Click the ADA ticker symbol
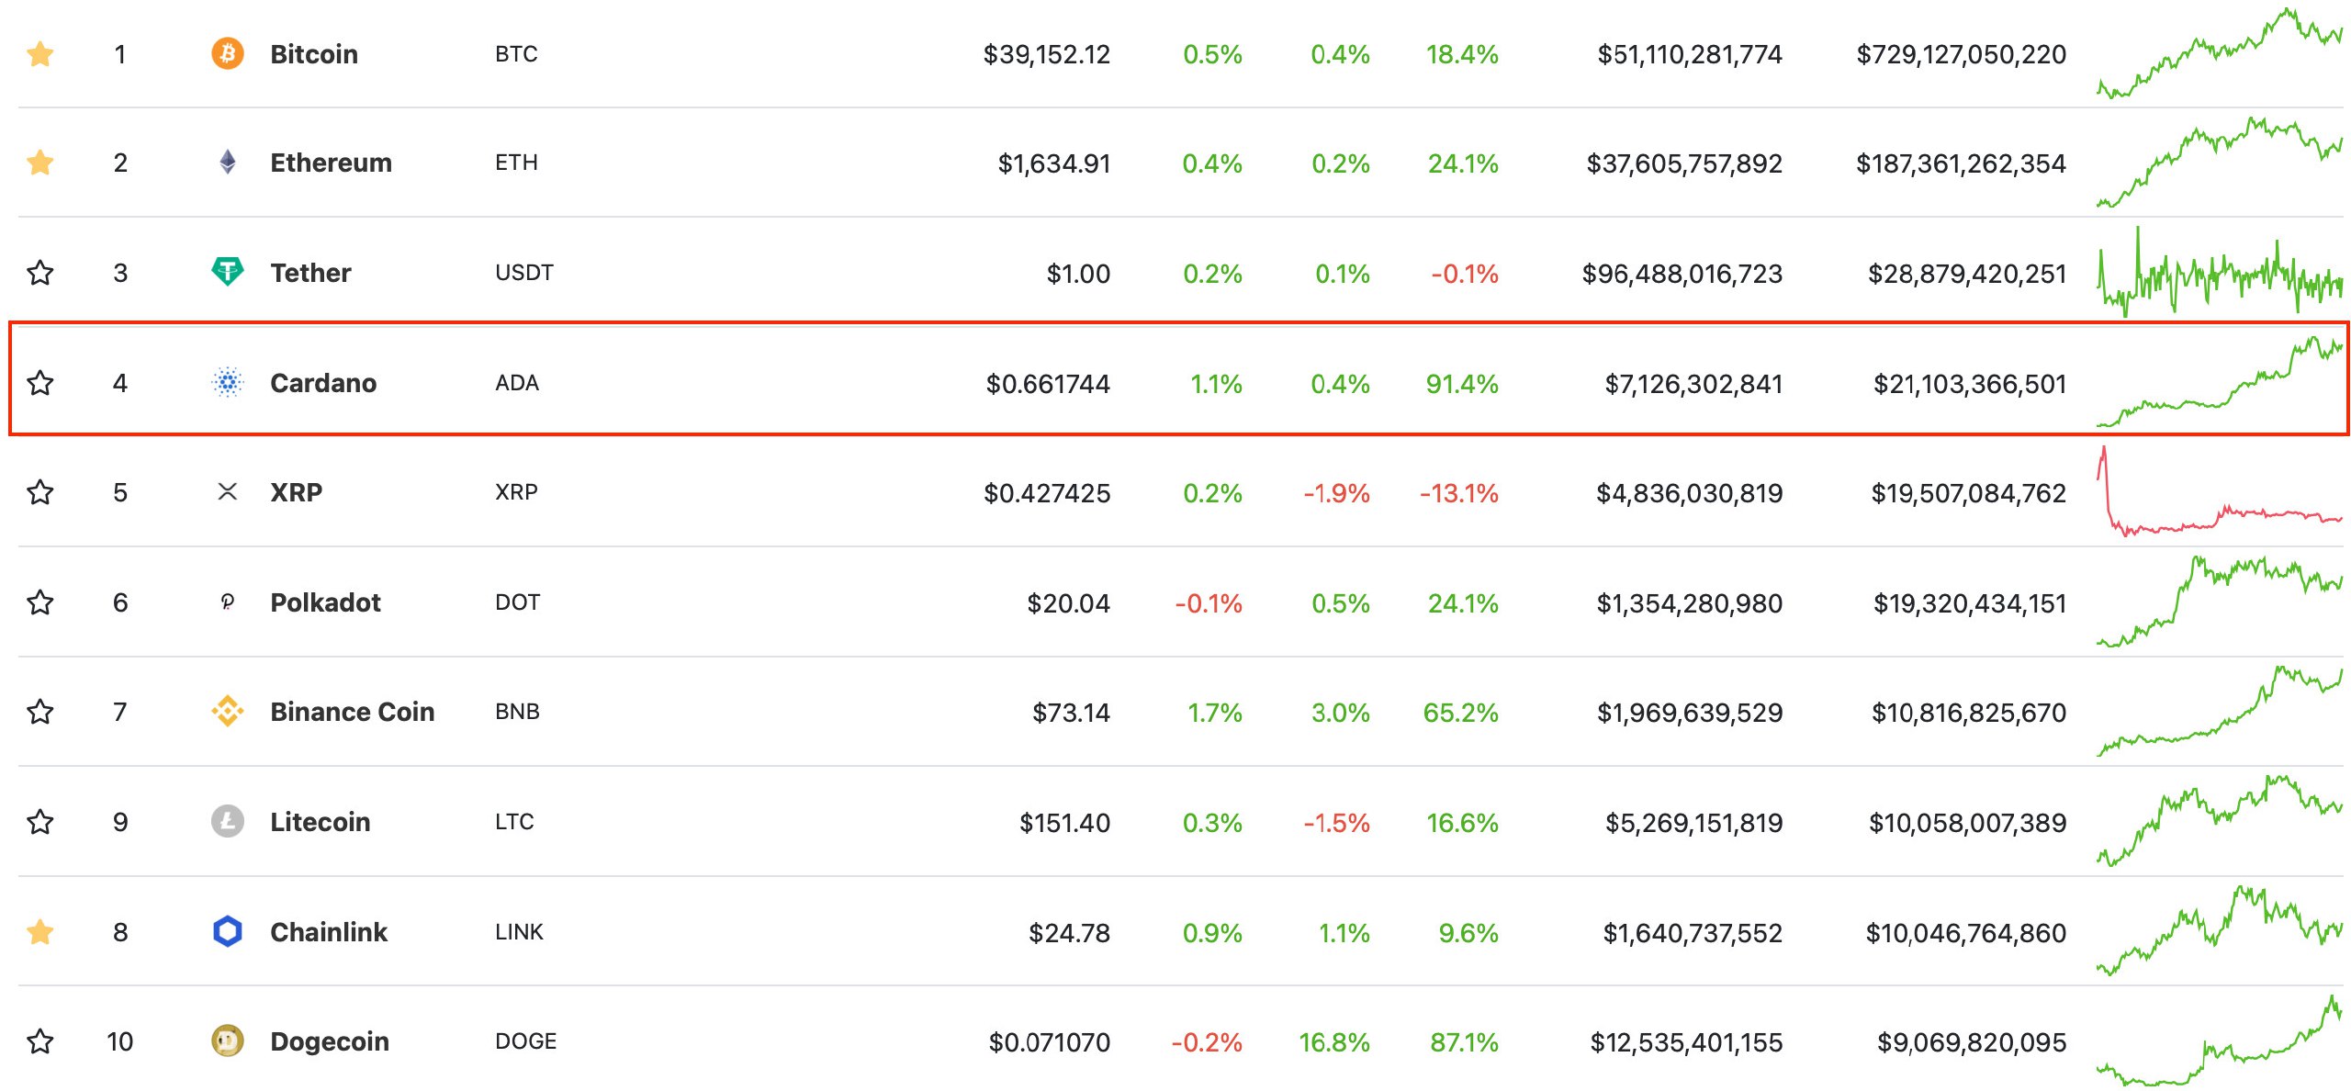Screen dimensions: 2351x1091 click(517, 383)
